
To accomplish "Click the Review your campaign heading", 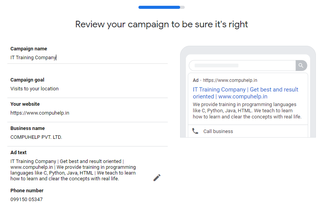I will click(x=161, y=25).
